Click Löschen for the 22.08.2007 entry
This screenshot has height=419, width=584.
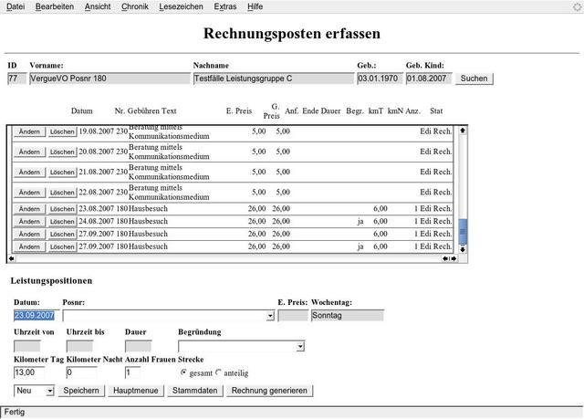tap(62, 193)
